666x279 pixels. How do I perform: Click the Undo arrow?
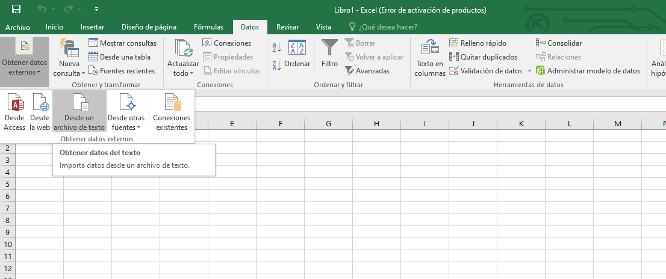tap(42, 9)
